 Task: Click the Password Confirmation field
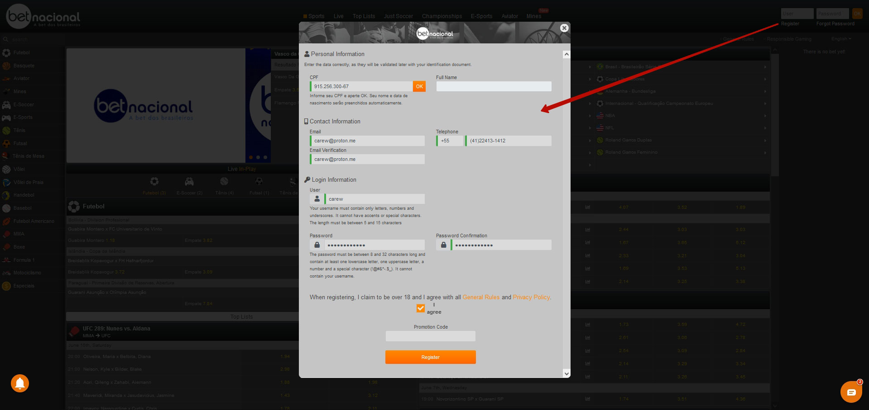(x=501, y=245)
